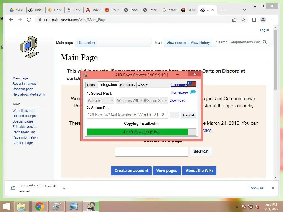Click AIO Boot Creator title bar icon
Image resolution: width=283 pixels, height=212 pixels.
point(85,75)
